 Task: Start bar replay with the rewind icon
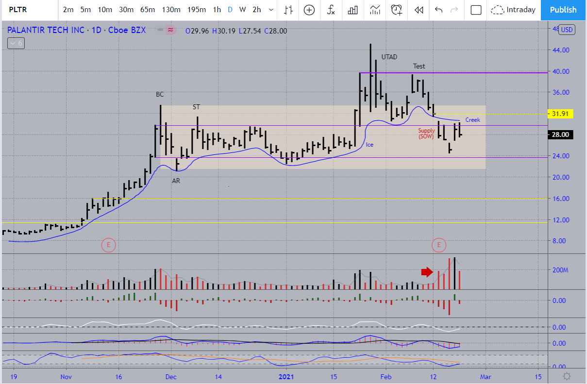(x=419, y=10)
